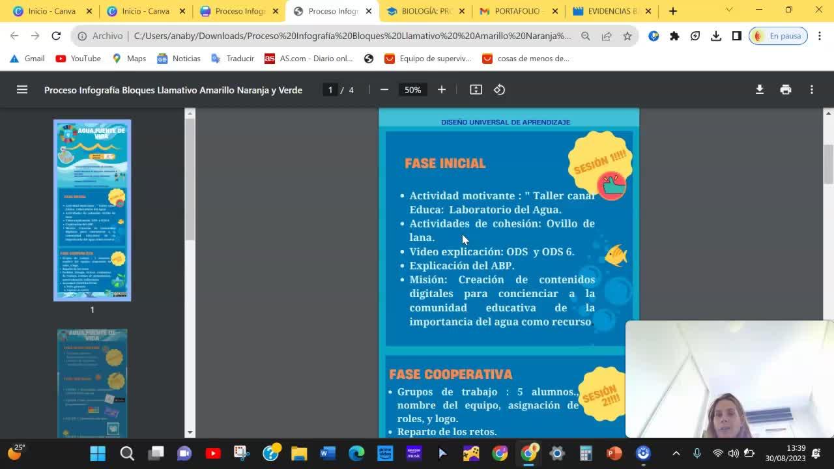834x469 pixels.
Task: Open the address bar zoom magnifier icon
Action: coord(586,36)
